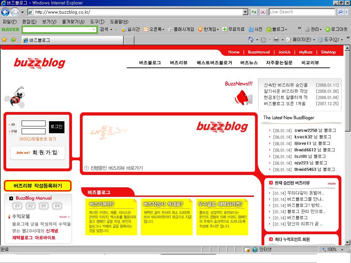Click the 베스트버즈블로거 navigation link
Image resolution: width=351 pixels, height=263 pixels.
(x=214, y=63)
